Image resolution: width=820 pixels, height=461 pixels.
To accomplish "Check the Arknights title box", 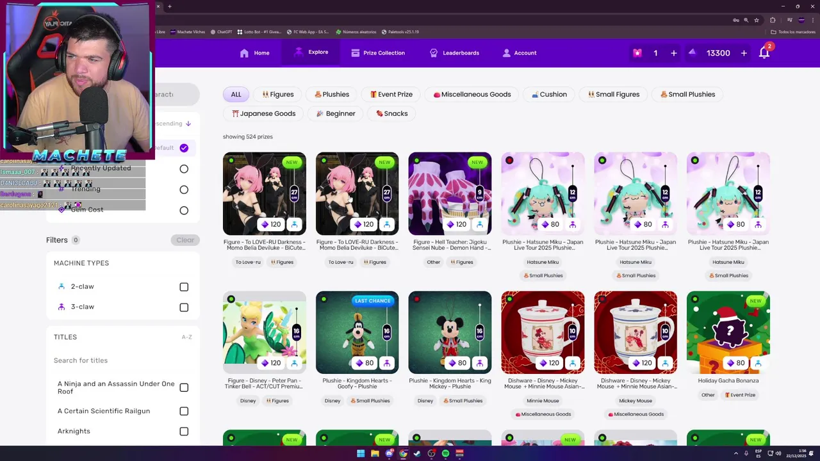I will click(x=184, y=432).
